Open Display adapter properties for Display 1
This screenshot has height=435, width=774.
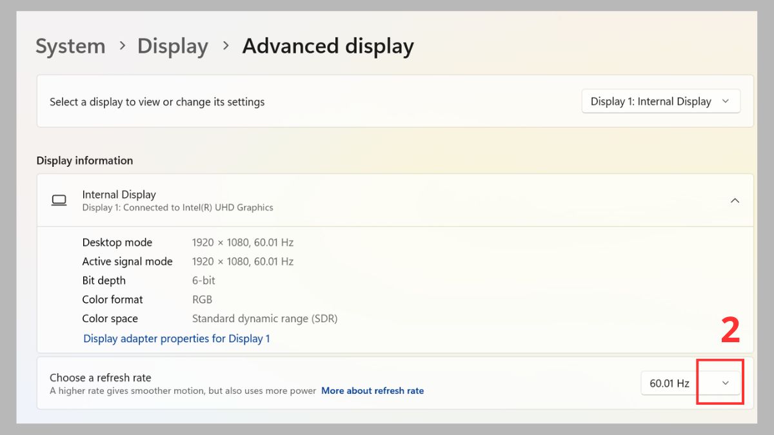tap(177, 338)
